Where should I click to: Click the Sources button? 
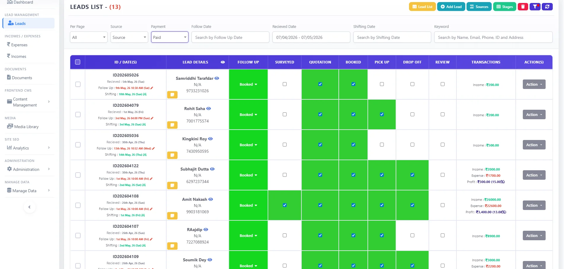[x=479, y=7]
